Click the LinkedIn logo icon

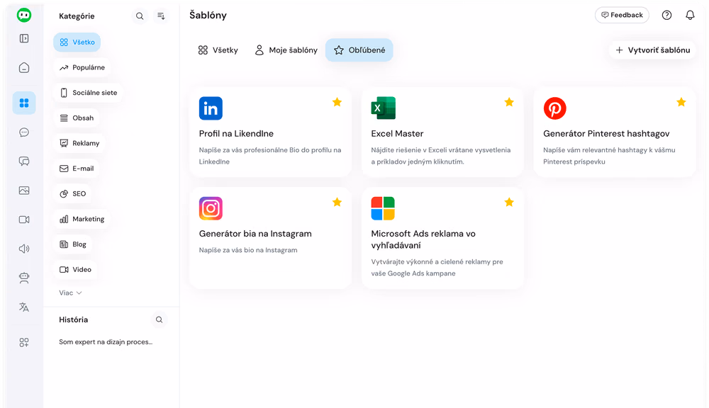(211, 108)
